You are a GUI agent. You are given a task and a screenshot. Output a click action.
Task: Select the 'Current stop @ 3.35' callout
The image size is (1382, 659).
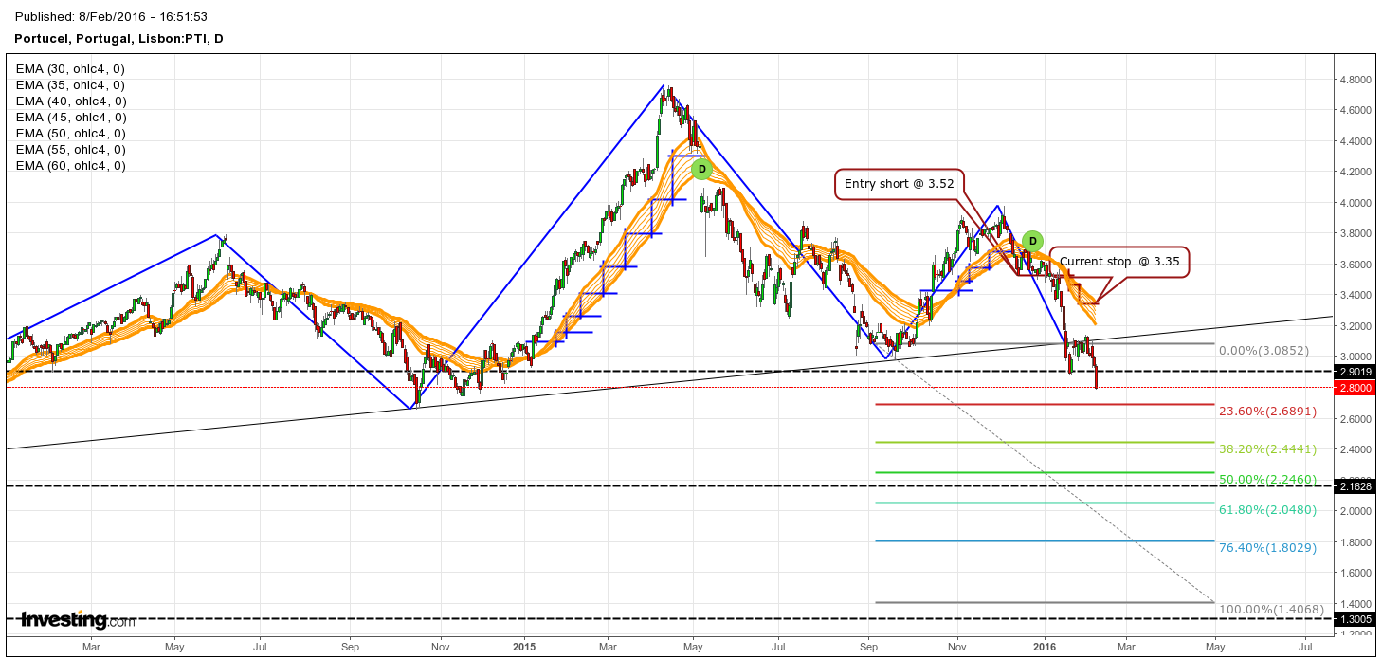pos(1119,262)
